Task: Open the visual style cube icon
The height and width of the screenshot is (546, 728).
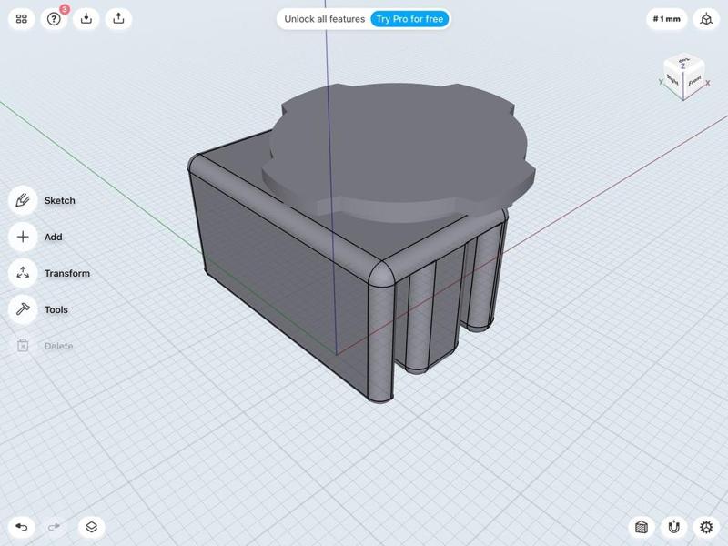Action: tap(642, 527)
